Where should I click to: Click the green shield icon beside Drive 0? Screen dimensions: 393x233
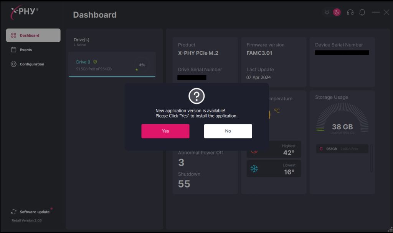(95, 62)
